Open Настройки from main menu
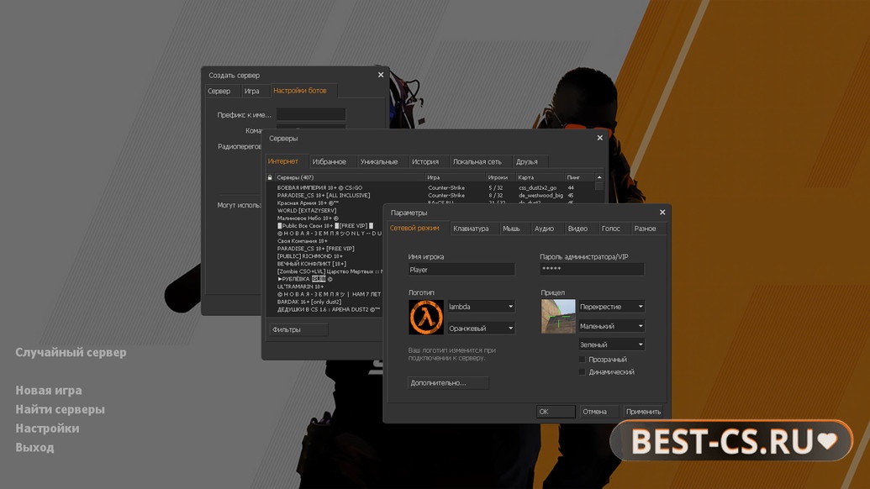 point(47,428)
